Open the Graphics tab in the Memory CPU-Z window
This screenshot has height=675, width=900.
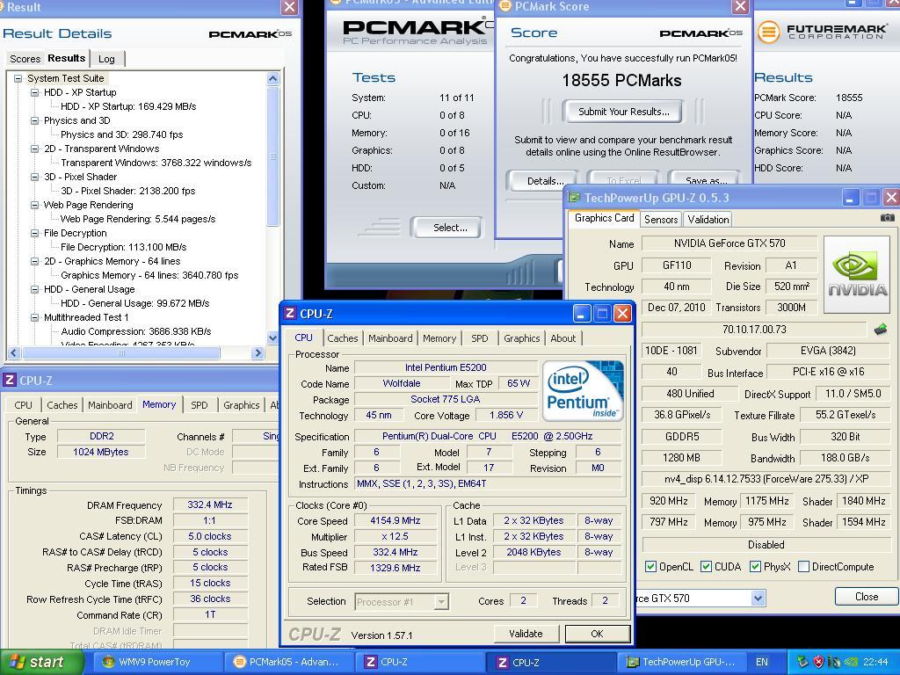[x=241, y=404]
